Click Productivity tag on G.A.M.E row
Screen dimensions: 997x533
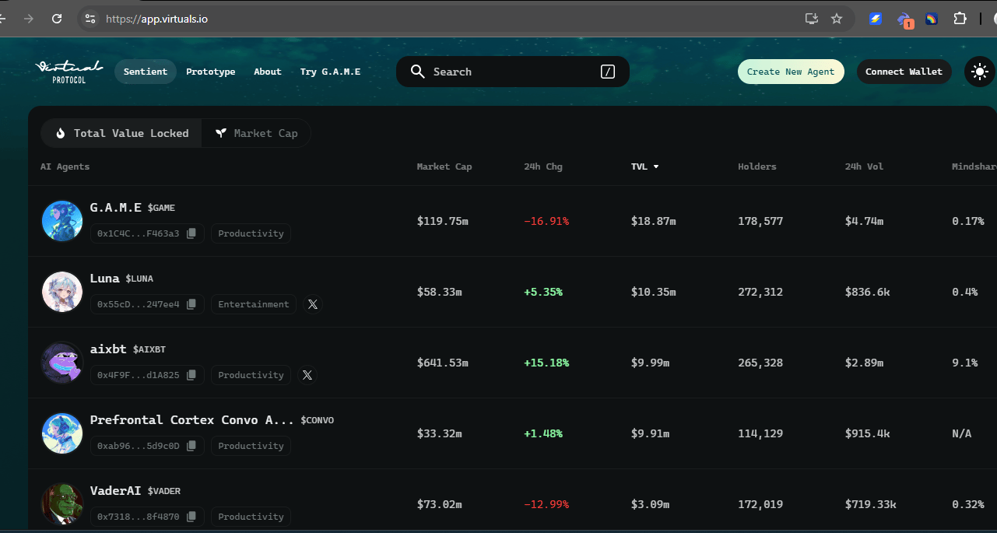point(251,233)
